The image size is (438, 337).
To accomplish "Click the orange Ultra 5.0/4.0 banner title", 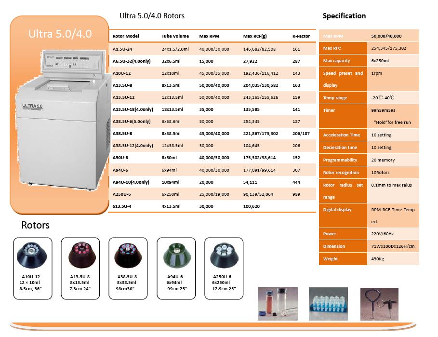I will (x=60, y=34).
